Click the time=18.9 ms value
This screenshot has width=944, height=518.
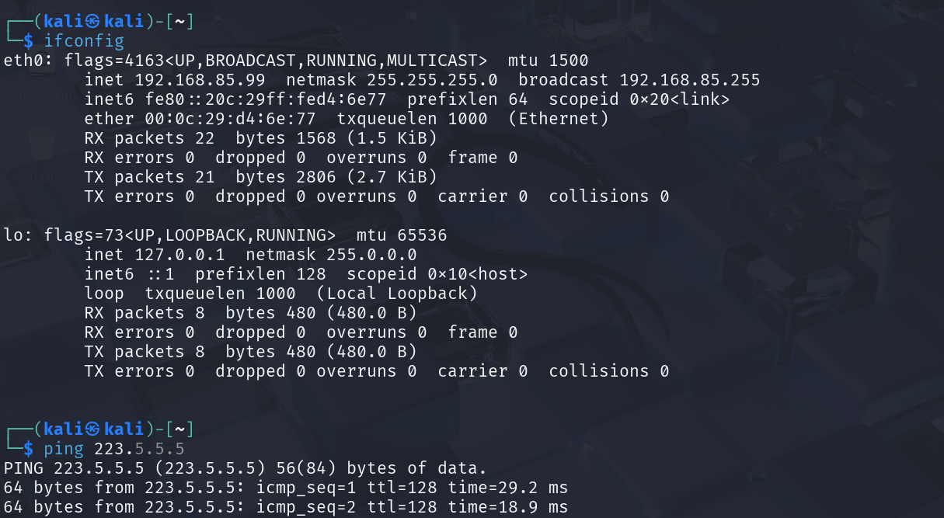pos(508,507)
